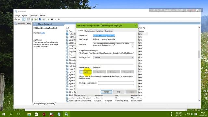Click Çalışıyor status in İnsan Arabirim row
The height and width of the screenshot is (117, 208).
point(109,101)
